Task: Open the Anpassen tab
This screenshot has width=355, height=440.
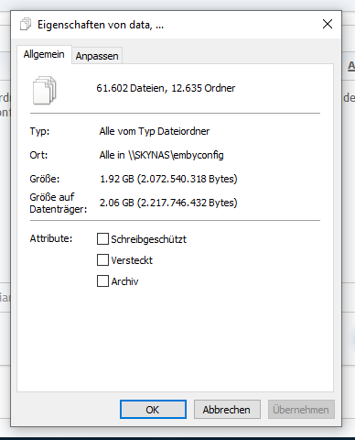Action: pyautogui.click(x=97, y=56)
